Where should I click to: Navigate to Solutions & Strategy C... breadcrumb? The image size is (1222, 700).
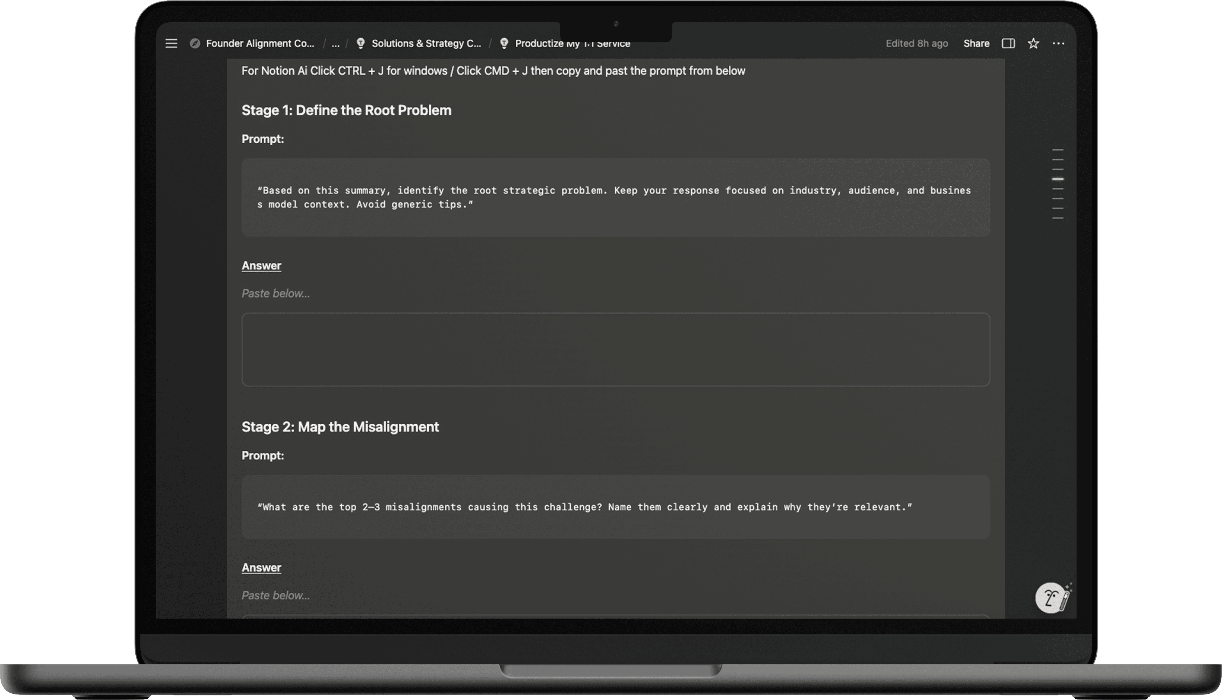pyautogui.click(x=426, y=43)
